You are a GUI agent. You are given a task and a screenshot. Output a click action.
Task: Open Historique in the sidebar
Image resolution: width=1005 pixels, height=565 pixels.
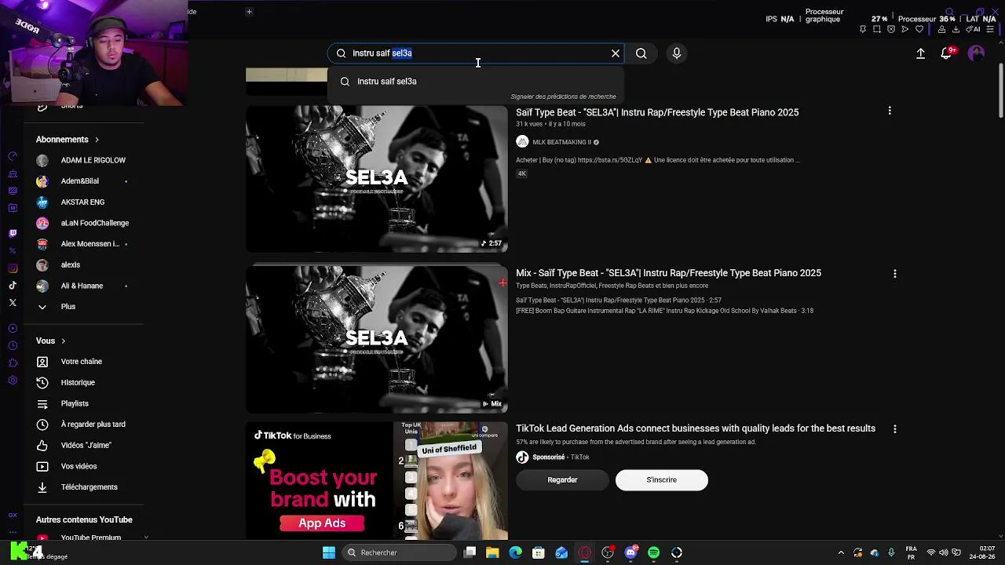tap(85, 382)
